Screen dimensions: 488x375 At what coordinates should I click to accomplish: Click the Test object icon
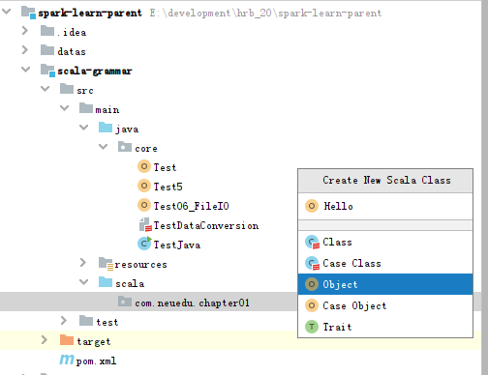click(x=144, y=166)
